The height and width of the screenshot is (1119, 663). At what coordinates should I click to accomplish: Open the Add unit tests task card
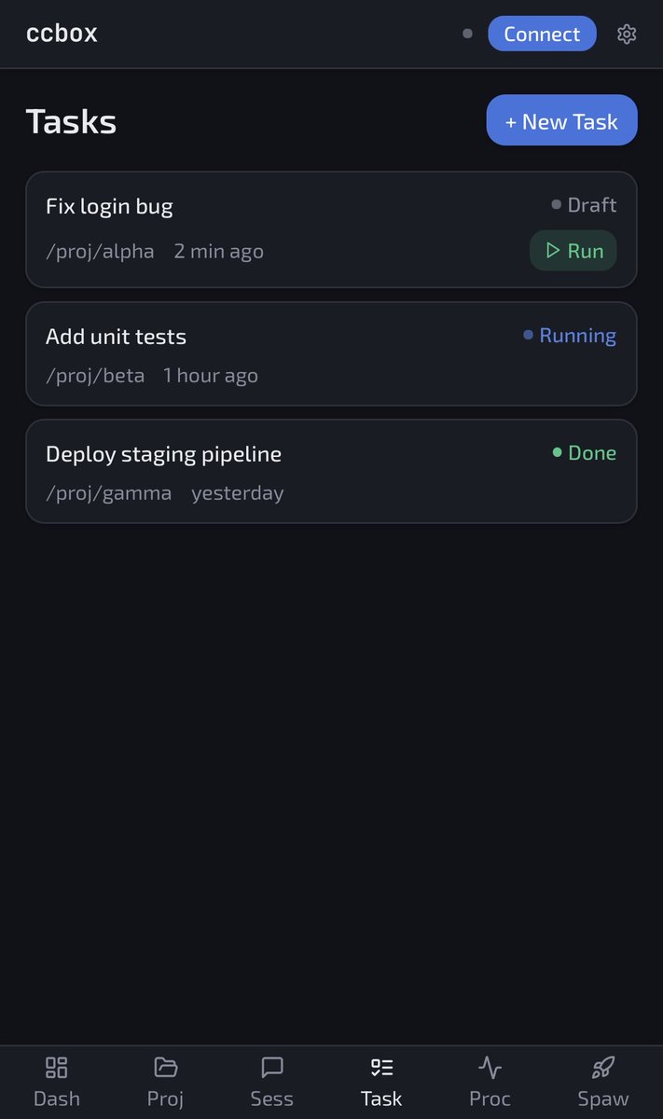coord(331,353)
